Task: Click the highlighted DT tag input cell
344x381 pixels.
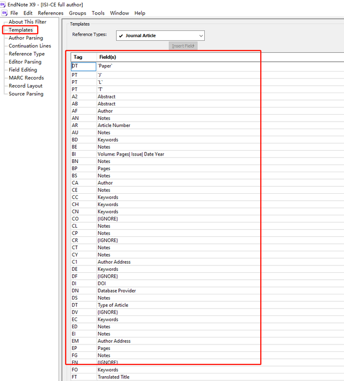Action: tap(83, 67)
